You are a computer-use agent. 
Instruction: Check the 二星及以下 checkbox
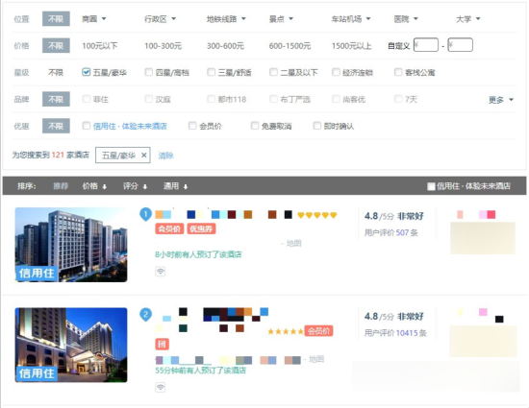[x=273, y=72]
